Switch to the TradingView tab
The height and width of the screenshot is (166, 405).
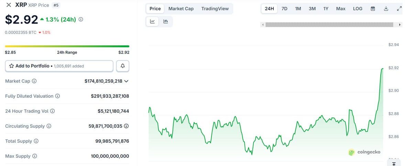tap(215, 9)
